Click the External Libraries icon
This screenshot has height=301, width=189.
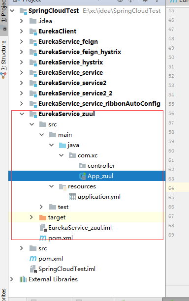[x=23, y=279]
